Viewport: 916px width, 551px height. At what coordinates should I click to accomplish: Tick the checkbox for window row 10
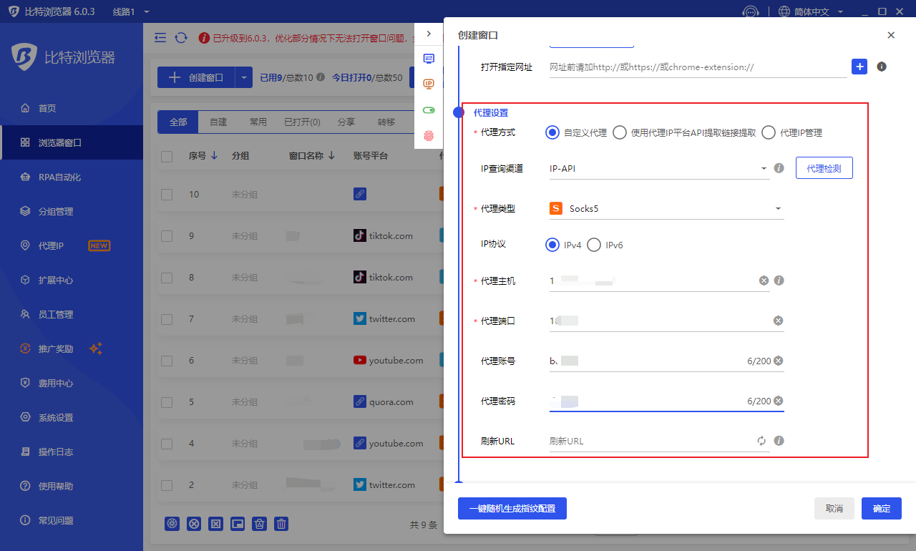[167, 195]
